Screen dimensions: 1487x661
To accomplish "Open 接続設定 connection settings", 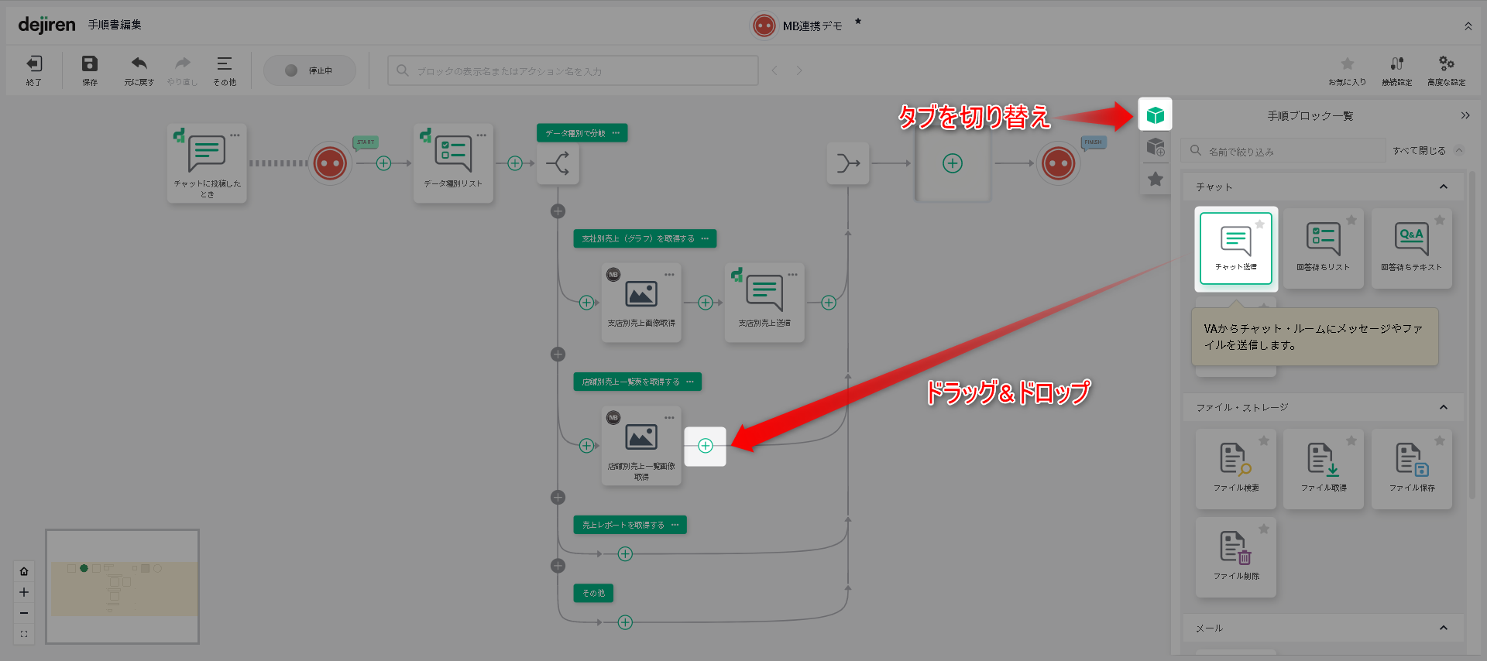I will pyautogui.click(x=1397, y=70).
